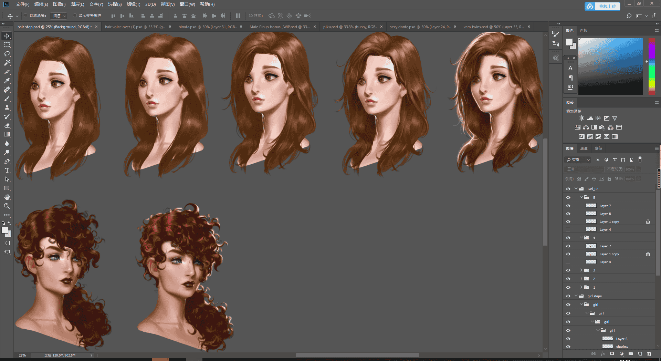The height and width of the screenshot is (361, 661).
Task: Pick a color in the color field
Action: click(610, 66)
